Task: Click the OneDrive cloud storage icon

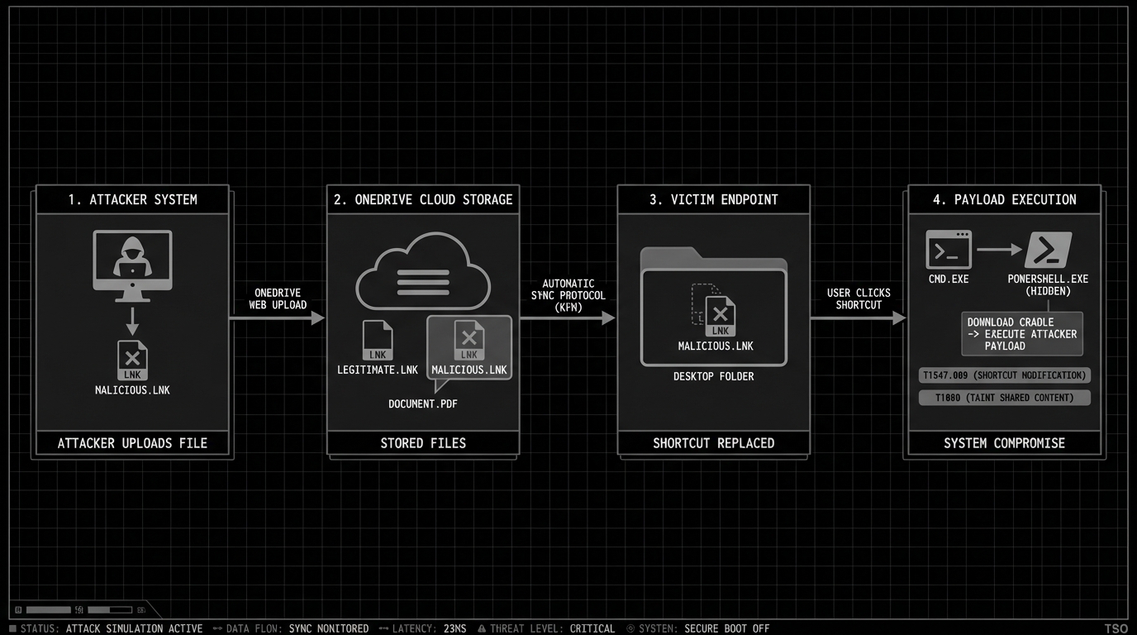Action: 423,271
